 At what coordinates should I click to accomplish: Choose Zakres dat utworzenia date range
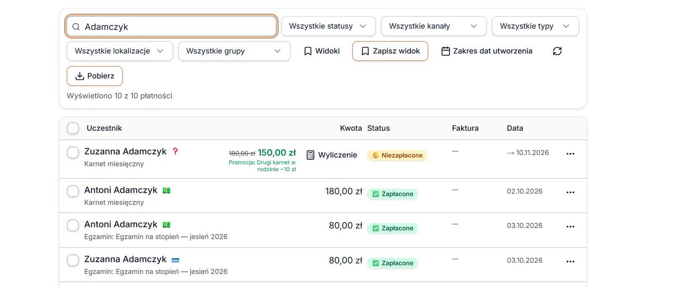(x=487, y=51)
